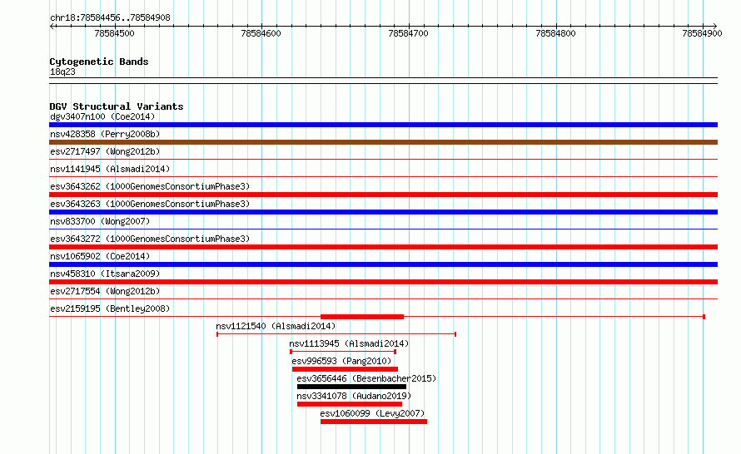
Task: Click the blue bar under nsv1065902
Action: click(383, 264)
